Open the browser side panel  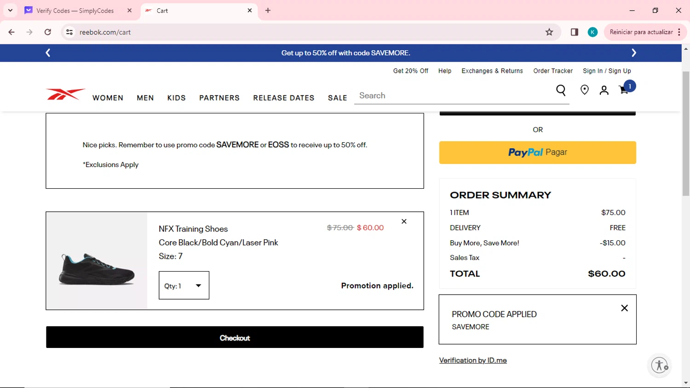click(x=574, y=32)
